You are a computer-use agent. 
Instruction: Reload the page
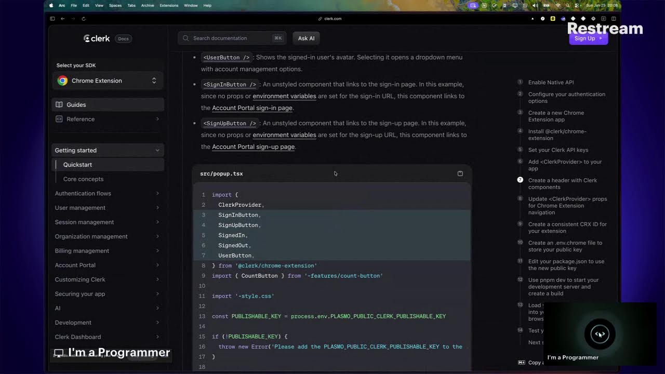(x=83, y=19)
